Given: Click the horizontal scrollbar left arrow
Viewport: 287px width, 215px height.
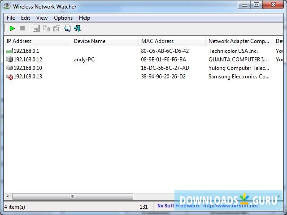Looking at the screenshot, I should [8, 196].
